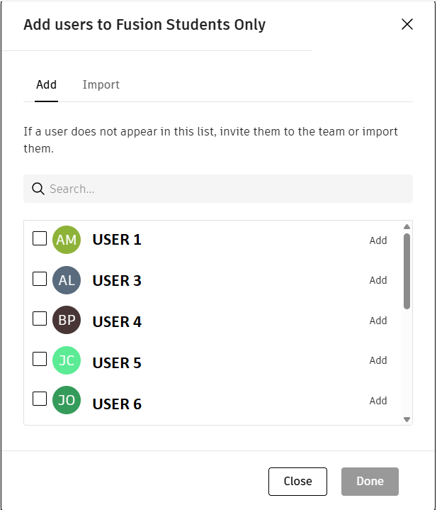
Task: Click the JC avatar for USER 5
Action: tap(67, 360)
